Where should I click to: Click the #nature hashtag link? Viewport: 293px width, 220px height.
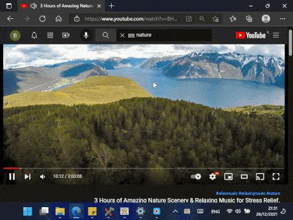pyautogui.click(x=273, y=193)
